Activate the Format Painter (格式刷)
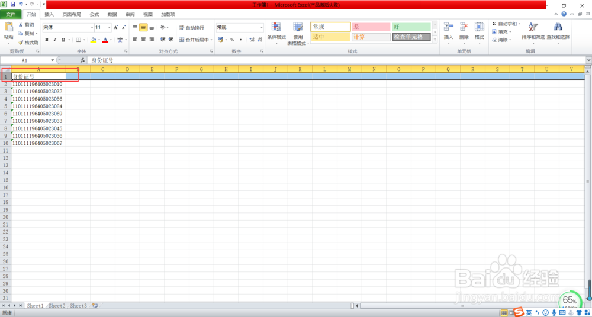 (28, 43)
